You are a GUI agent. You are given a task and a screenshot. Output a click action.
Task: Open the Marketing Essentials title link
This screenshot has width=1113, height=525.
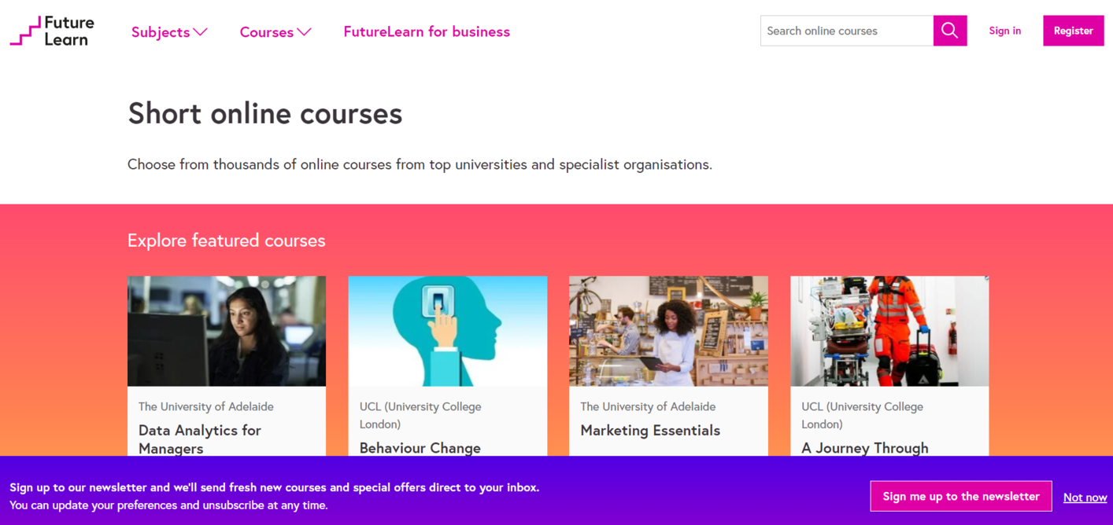tap(650, 430)
